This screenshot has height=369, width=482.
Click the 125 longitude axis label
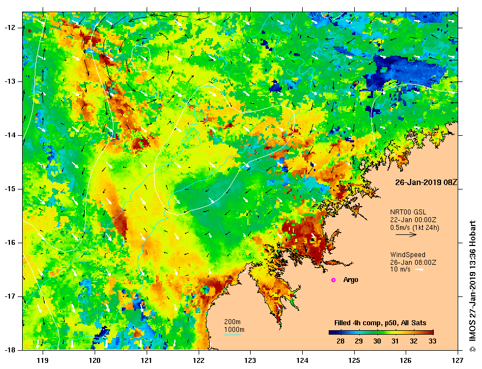354,360
